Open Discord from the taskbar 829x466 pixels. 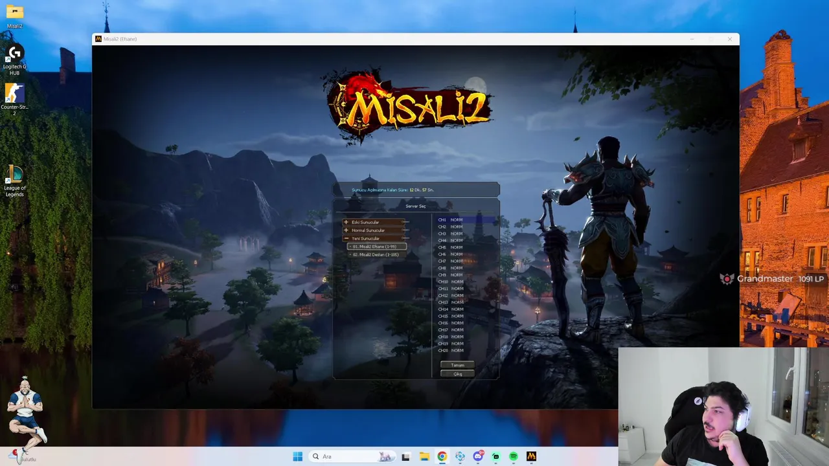[478, 456]
